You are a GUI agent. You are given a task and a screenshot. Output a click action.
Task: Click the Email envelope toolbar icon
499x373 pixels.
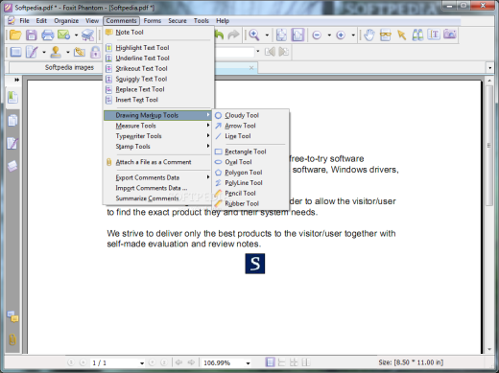(x=63, y=35)
